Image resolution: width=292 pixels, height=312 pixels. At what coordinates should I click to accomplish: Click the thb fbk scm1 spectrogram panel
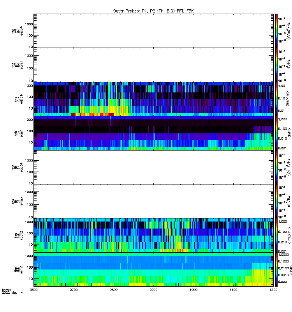click(153, 133)
